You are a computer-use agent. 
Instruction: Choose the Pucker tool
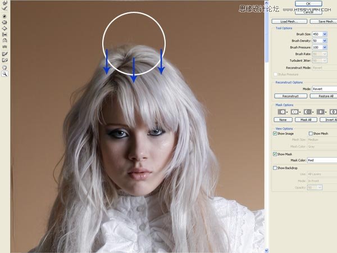coord(4,22)
